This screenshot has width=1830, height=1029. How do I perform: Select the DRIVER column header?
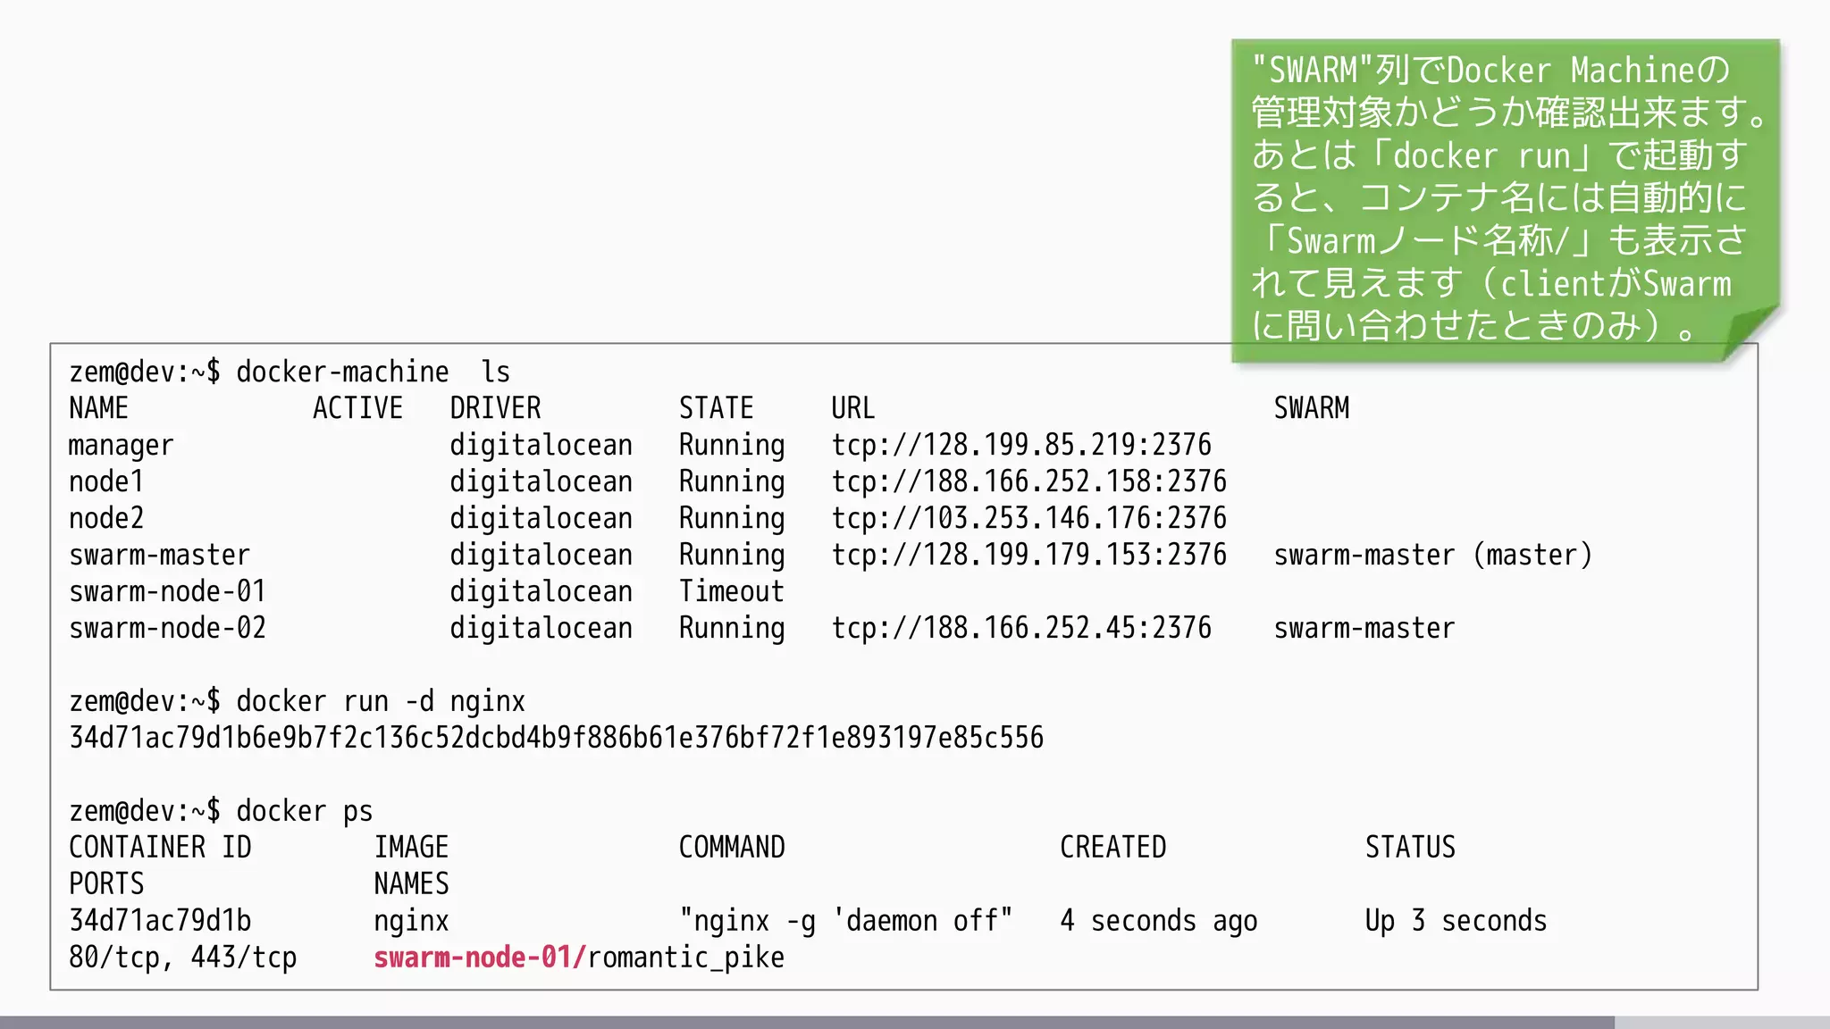pyautogui.click(x=495, y=408)
